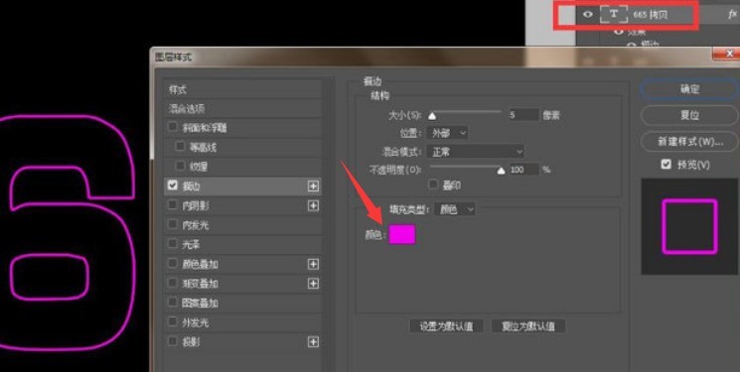Enable the 纹理 checkbox
Screen dimensions: 740x372
click(x=180, y=166)
